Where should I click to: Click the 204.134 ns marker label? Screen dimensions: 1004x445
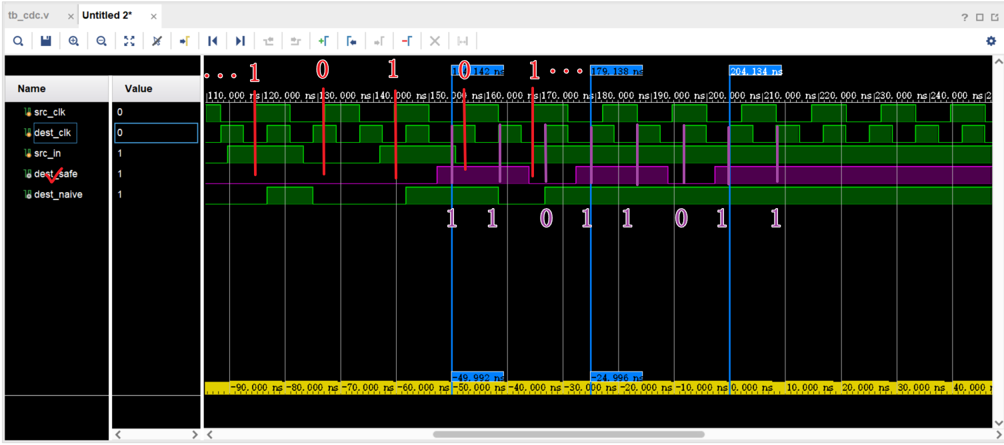click(x=755, y=71)
